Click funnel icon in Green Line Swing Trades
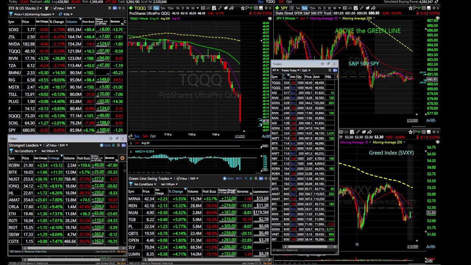The width and height of the screenshot is (471, 265). coord(131,184)
